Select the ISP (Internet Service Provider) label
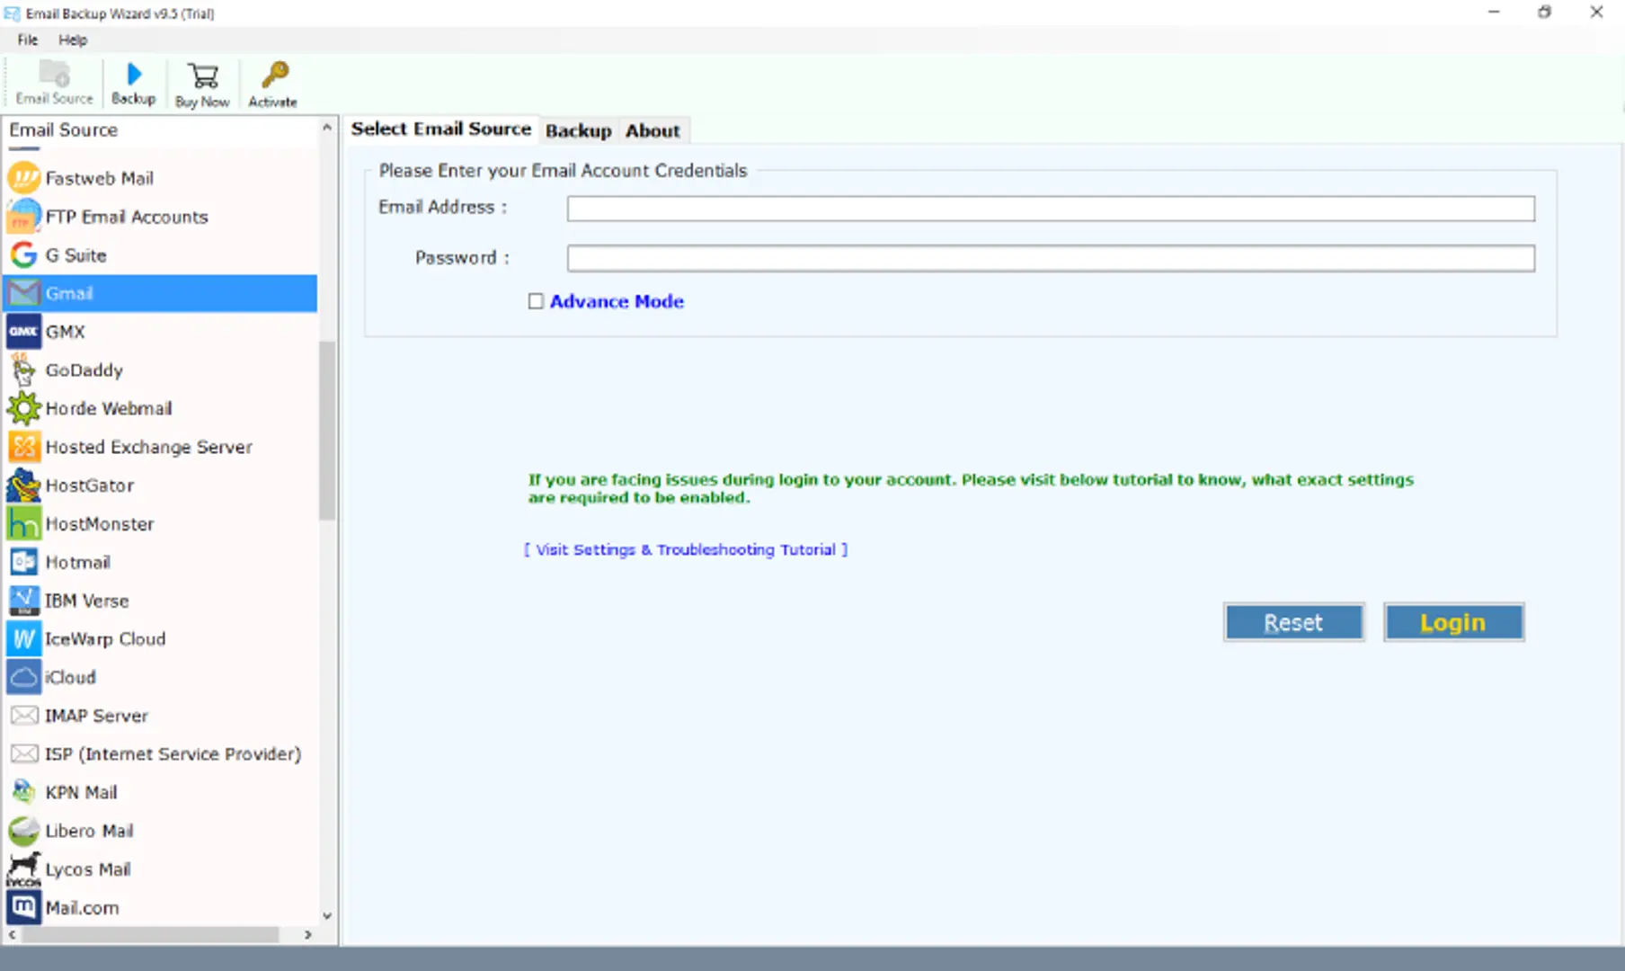1625x971 pixels. point(173,753)
